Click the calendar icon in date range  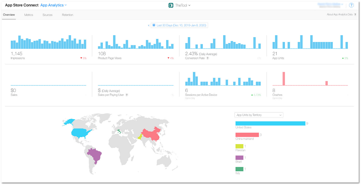(x=154, y=25)
